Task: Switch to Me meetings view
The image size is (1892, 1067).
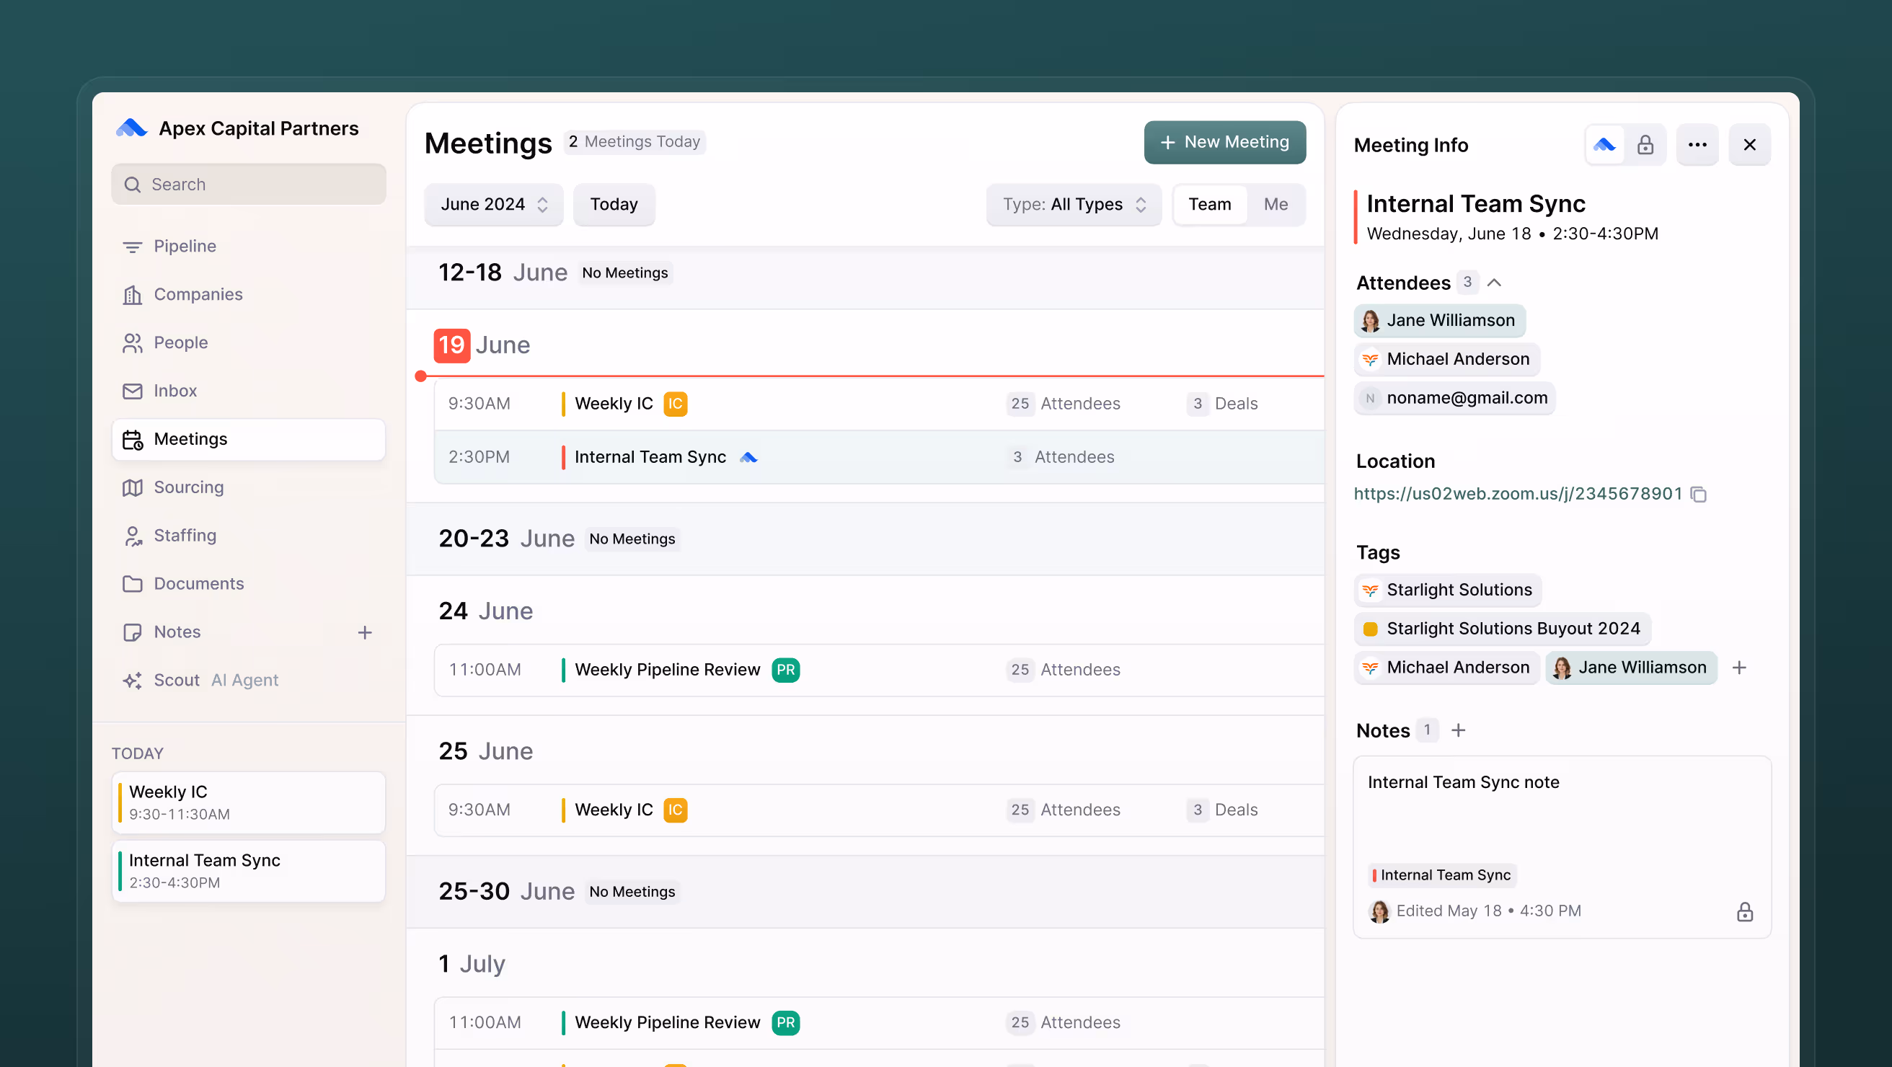Action: tap(1276, 204)
